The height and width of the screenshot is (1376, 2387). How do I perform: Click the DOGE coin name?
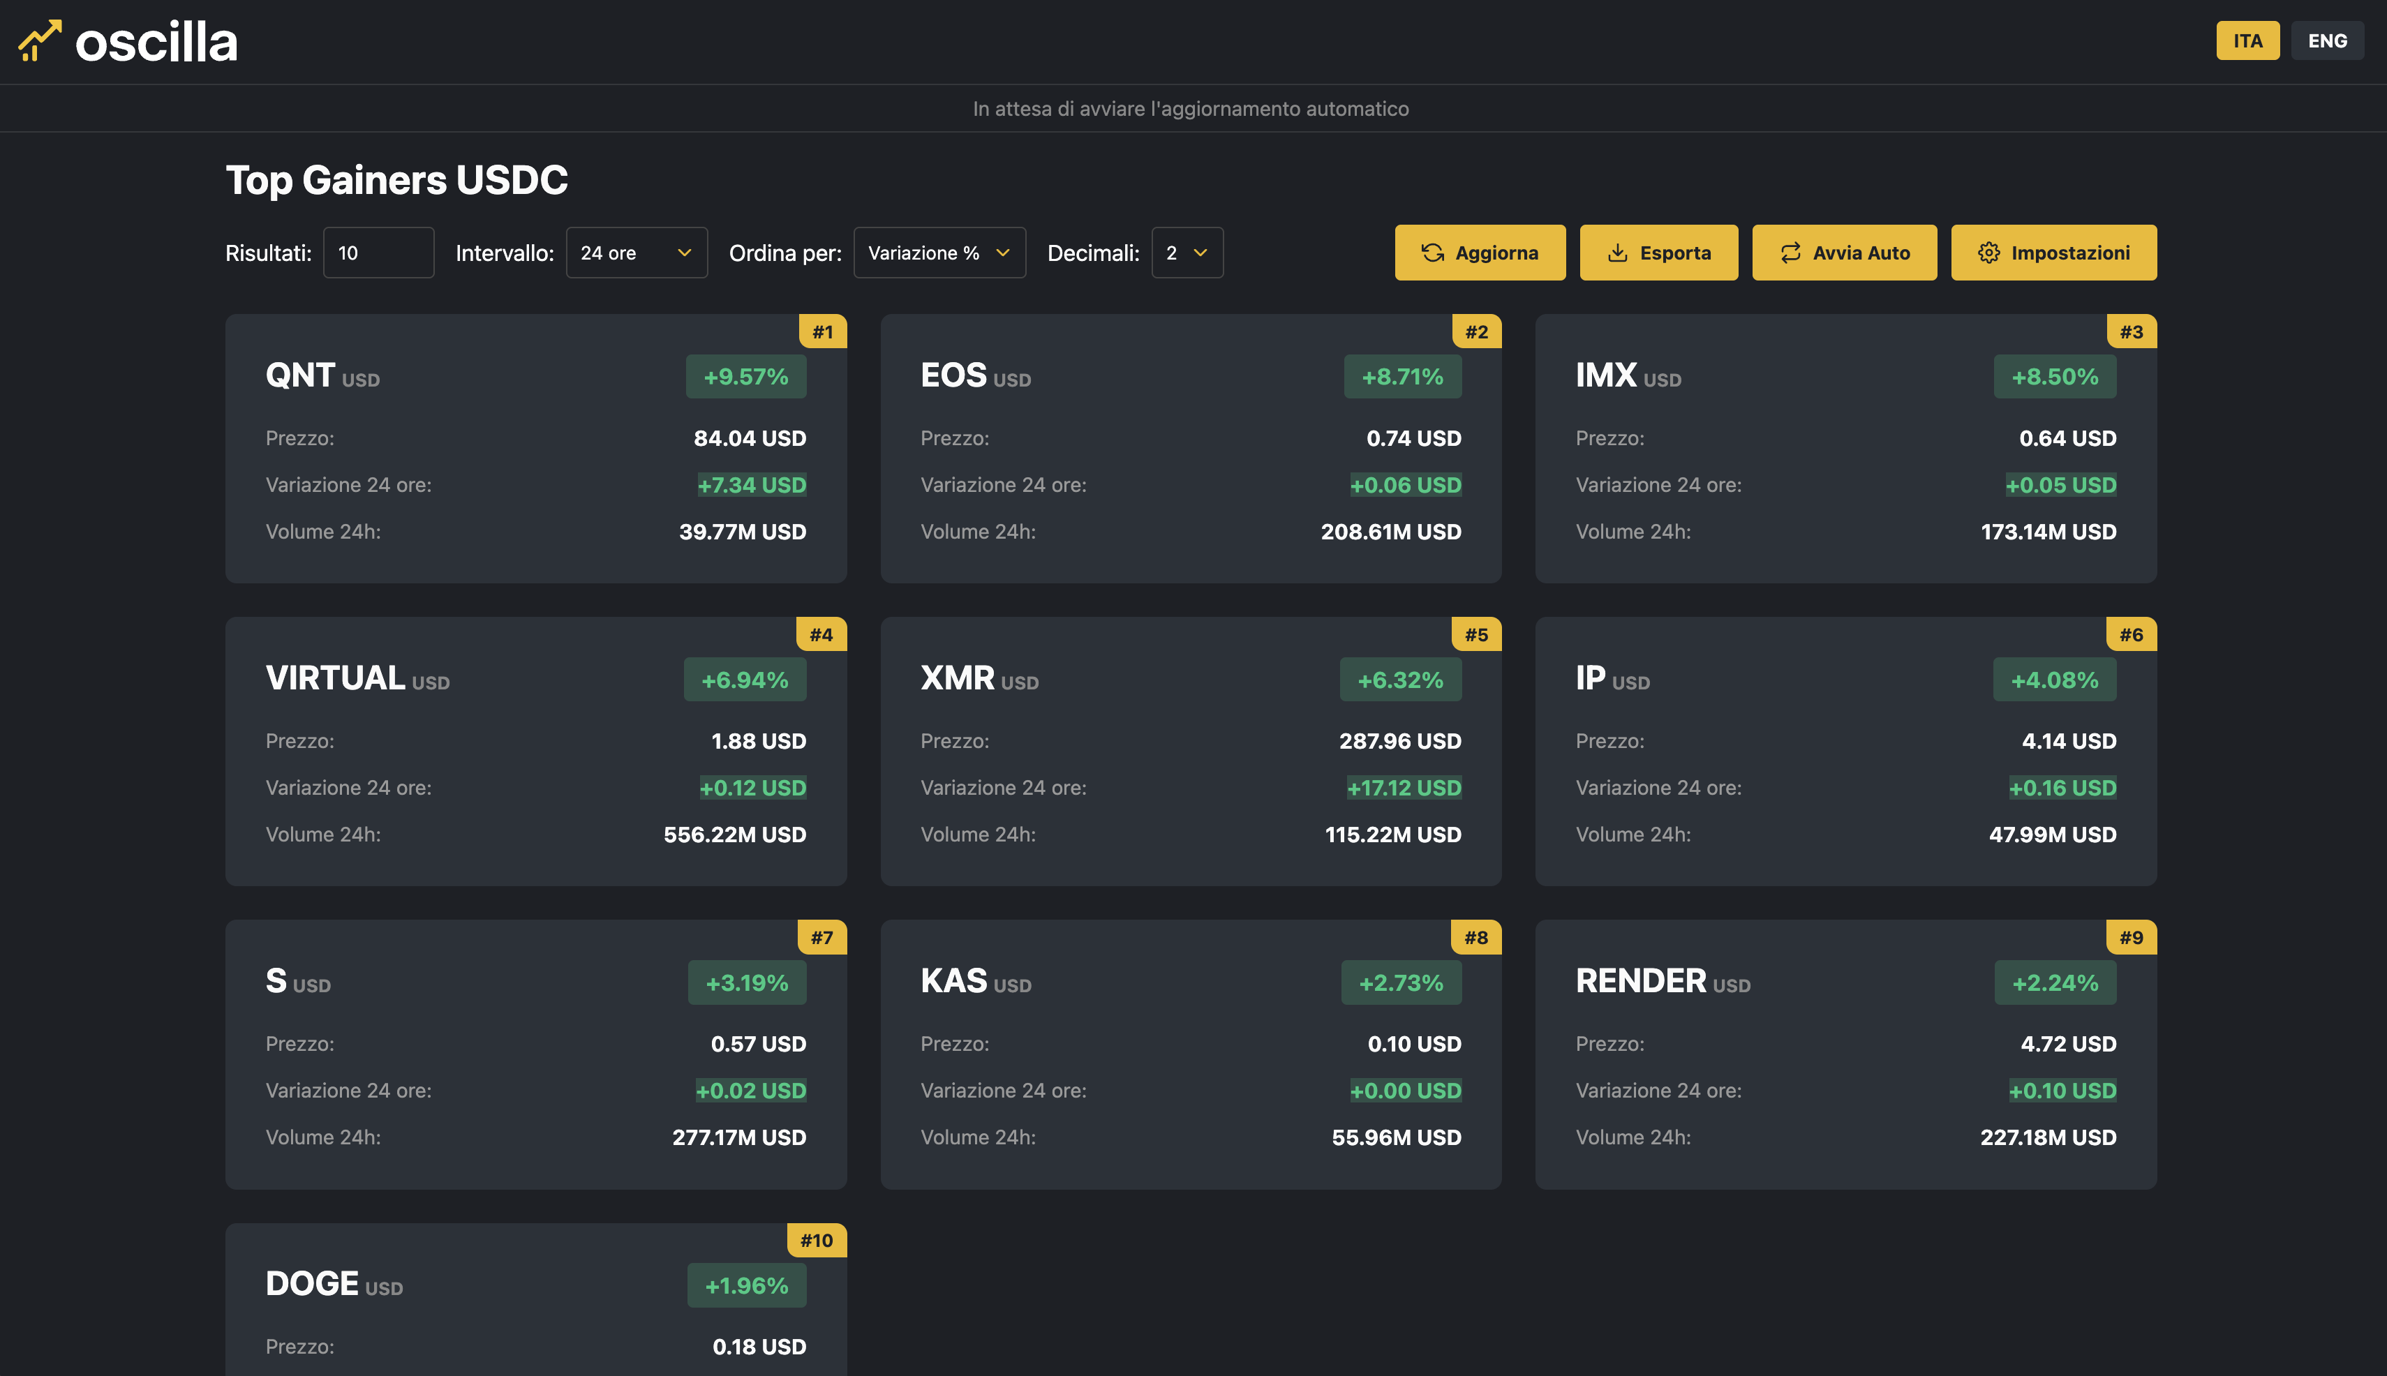[x=311, y=1282]
